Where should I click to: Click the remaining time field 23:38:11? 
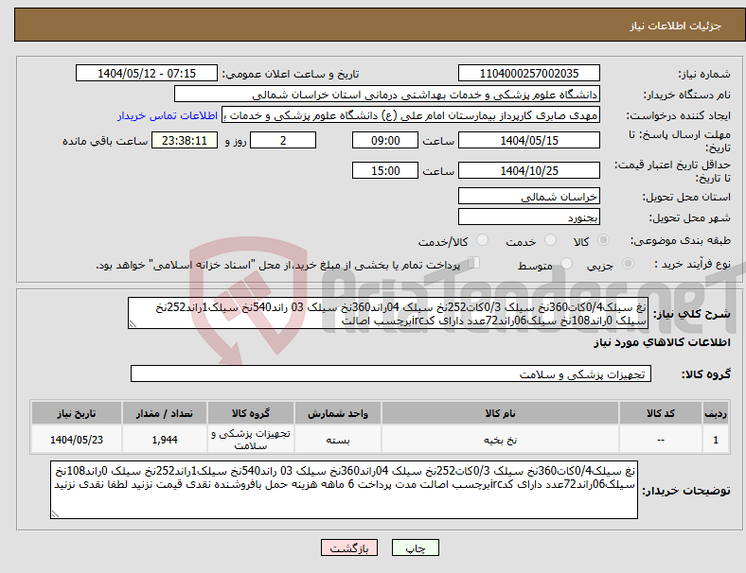pyautogui.click(x=185, y=140)
